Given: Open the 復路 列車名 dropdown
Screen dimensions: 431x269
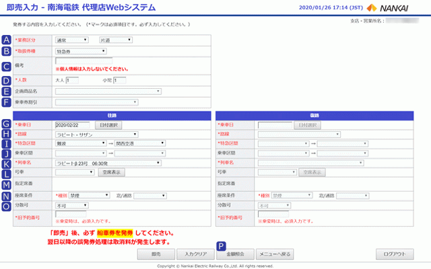Looking at the screenshot, I should coord(311,163).
